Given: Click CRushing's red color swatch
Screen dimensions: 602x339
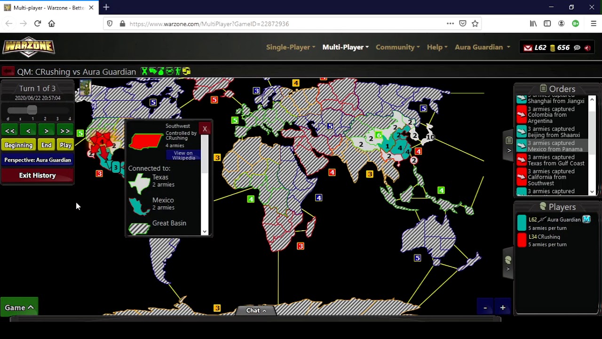Looking at the screenshot, I should click(522, 240).
